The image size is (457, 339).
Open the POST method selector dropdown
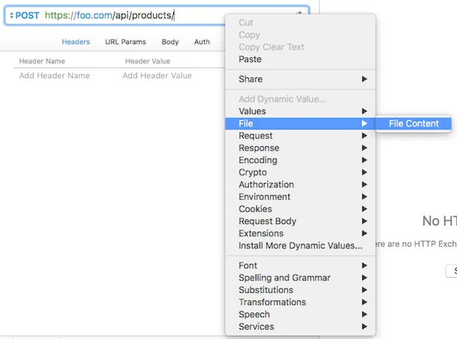click(x=24, y=16)
